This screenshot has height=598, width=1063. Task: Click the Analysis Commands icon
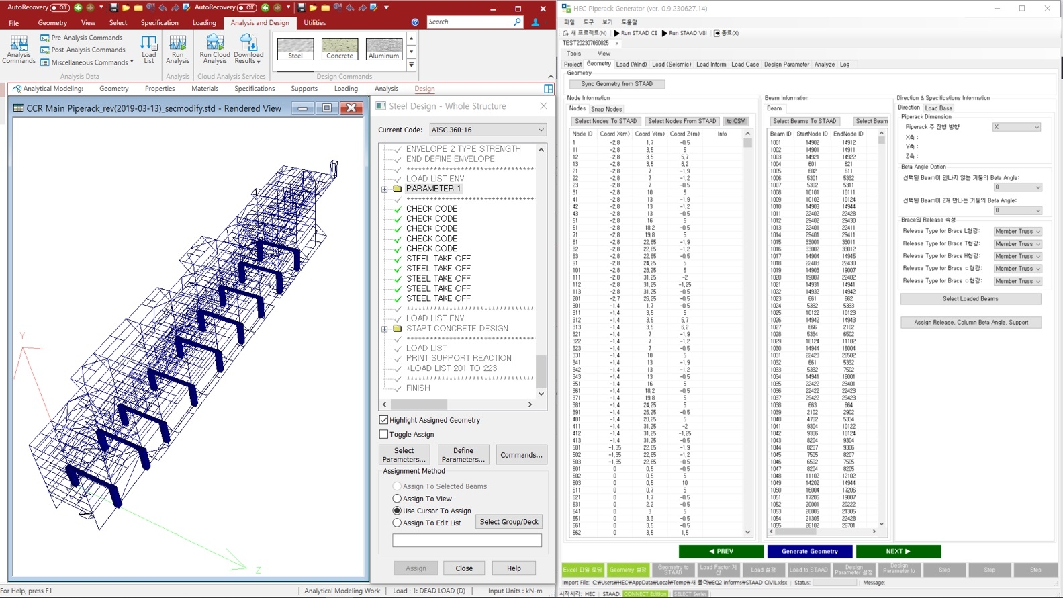[x=19, y=49]
